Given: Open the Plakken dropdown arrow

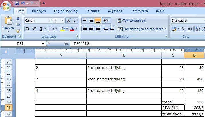Looking at the screenshot, I should click(x=8, y=31).
